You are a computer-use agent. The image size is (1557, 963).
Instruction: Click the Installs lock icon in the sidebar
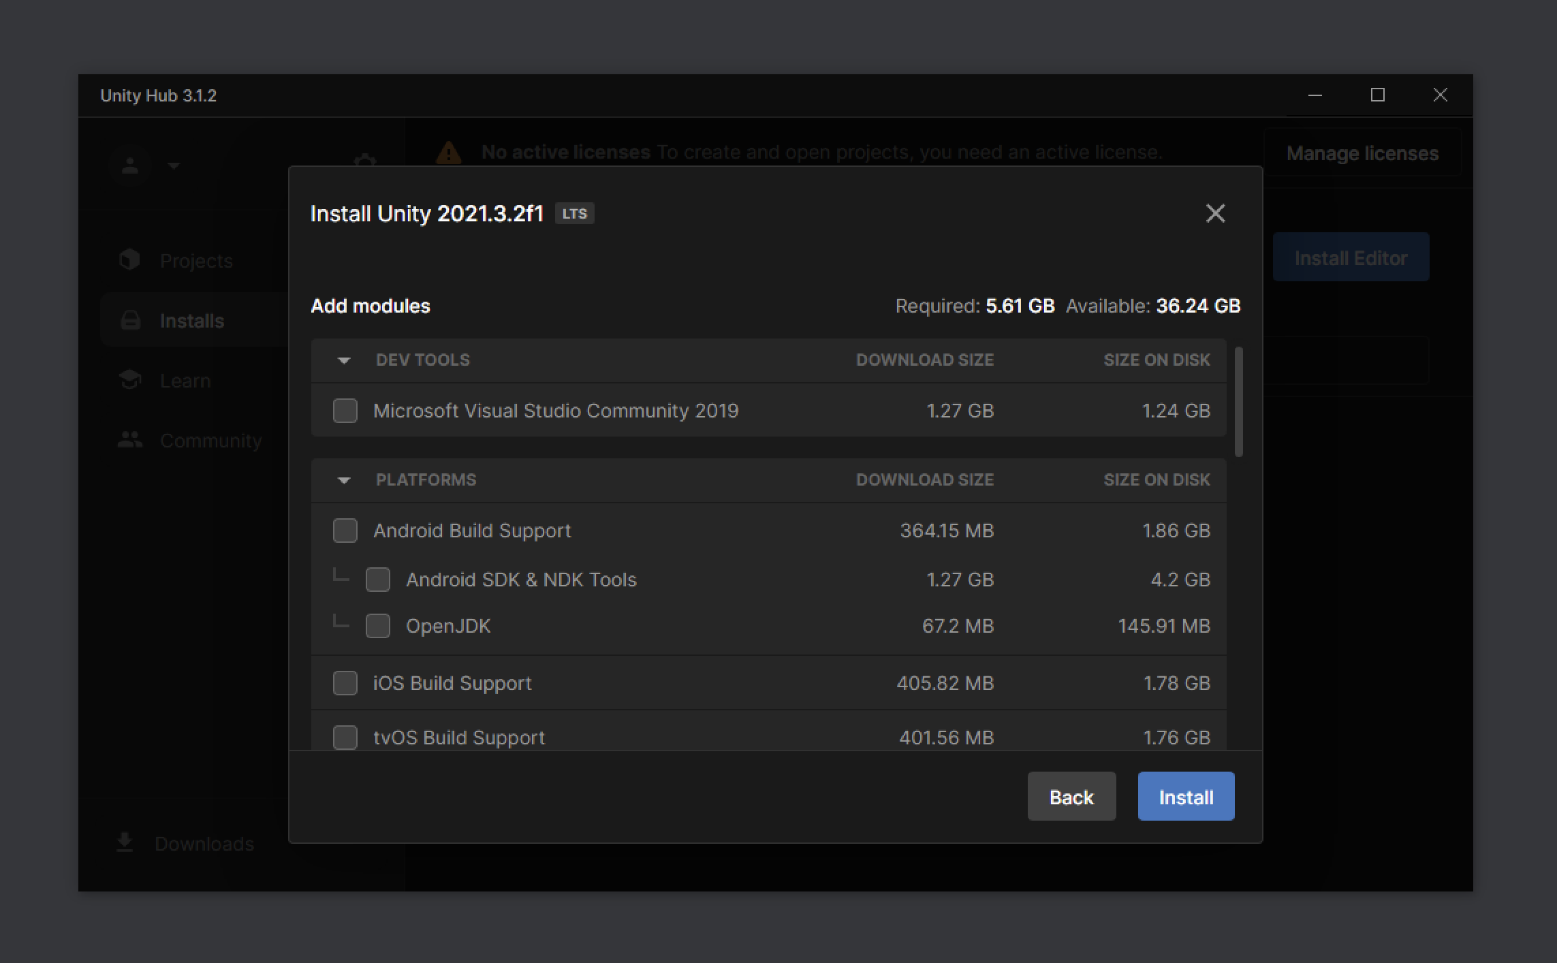[x=130, y=320]
